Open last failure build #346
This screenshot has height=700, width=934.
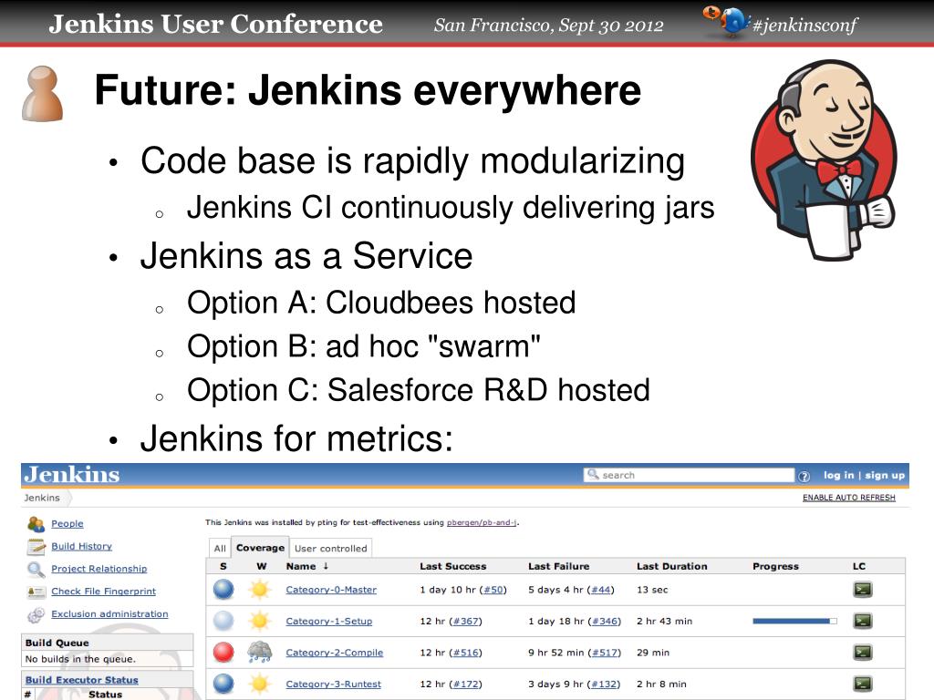click(x=606, y=622)
